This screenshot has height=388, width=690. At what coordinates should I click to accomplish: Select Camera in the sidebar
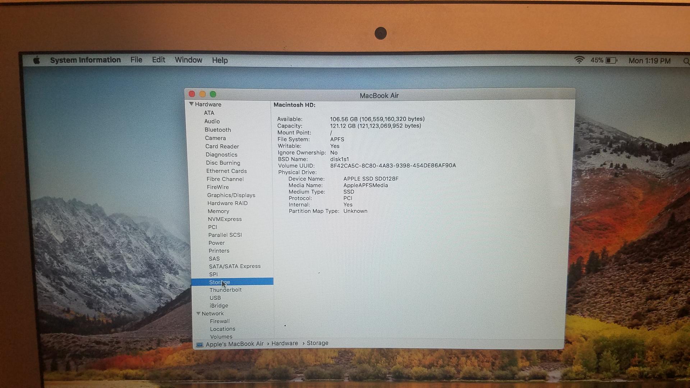[216, 138]
